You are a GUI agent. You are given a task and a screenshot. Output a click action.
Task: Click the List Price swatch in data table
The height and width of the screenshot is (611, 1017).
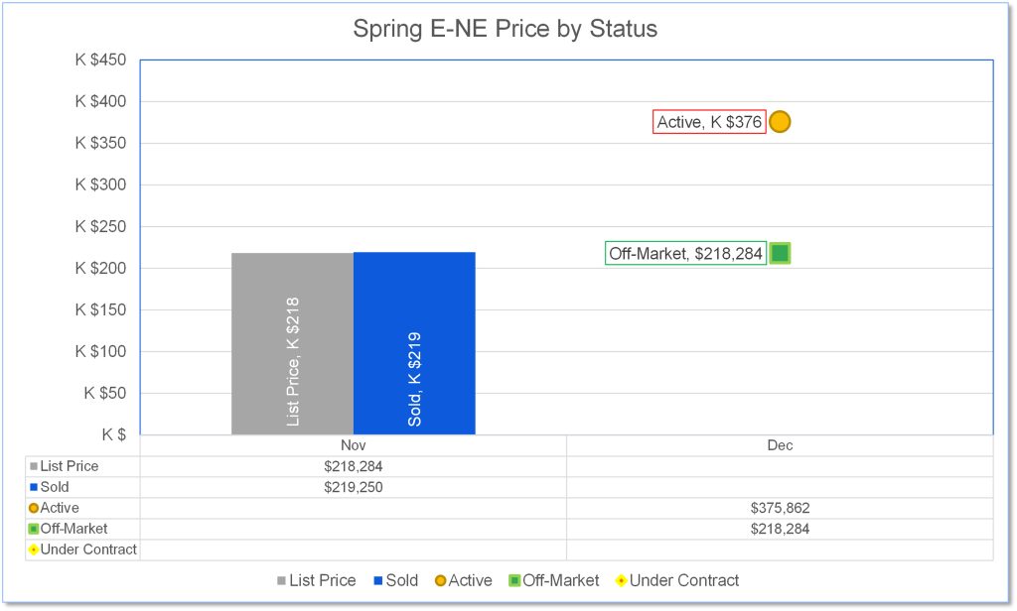[x=34, y=466]
